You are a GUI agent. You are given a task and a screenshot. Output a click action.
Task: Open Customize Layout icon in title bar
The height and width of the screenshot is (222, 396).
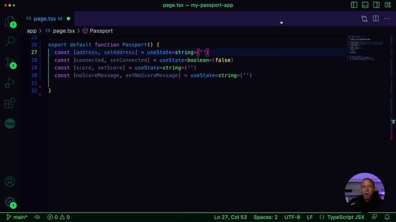[388, 5]
